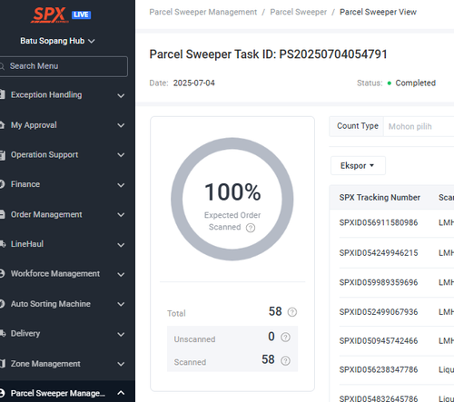Viewport: 454px width, 402px height.
Task: Expand My Approval chevron
Action: 121,125
